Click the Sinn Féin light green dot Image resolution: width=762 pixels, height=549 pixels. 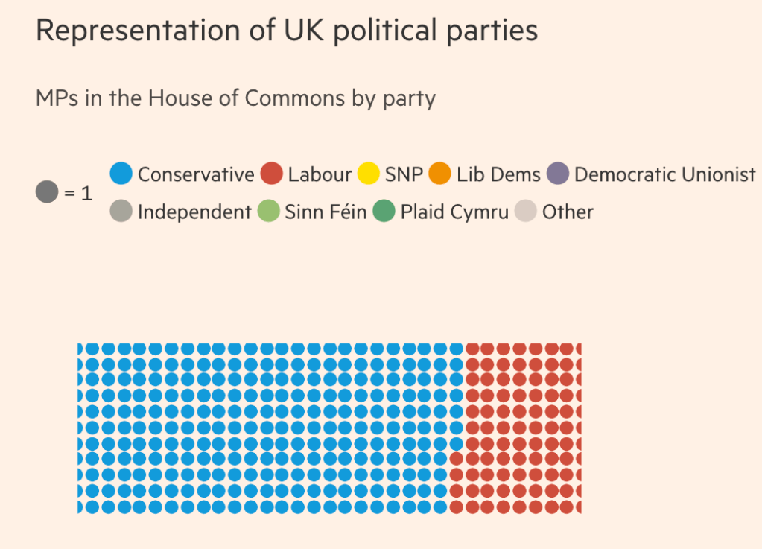[268, 212]
